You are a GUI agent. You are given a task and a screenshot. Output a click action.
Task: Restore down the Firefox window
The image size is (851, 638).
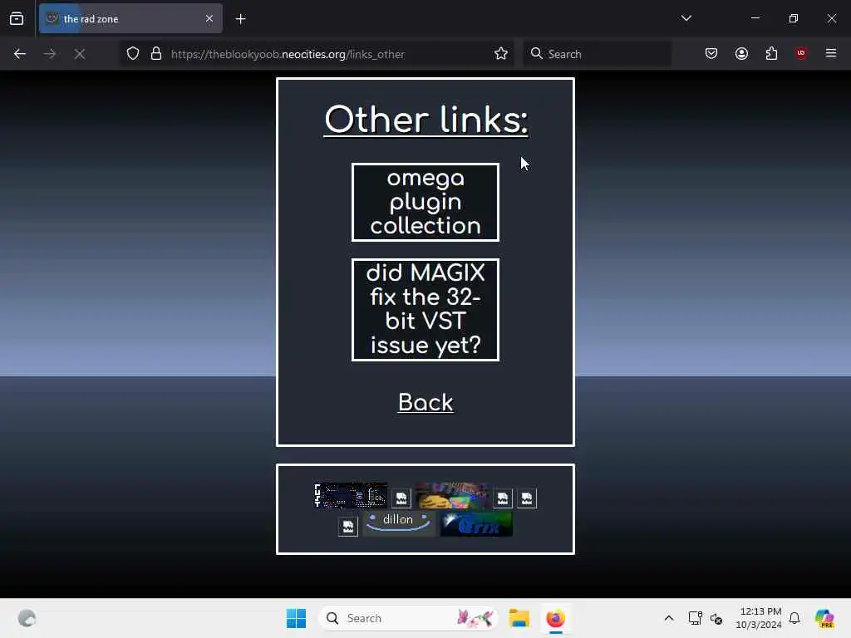pyautogui.click(x=794, y=18)
